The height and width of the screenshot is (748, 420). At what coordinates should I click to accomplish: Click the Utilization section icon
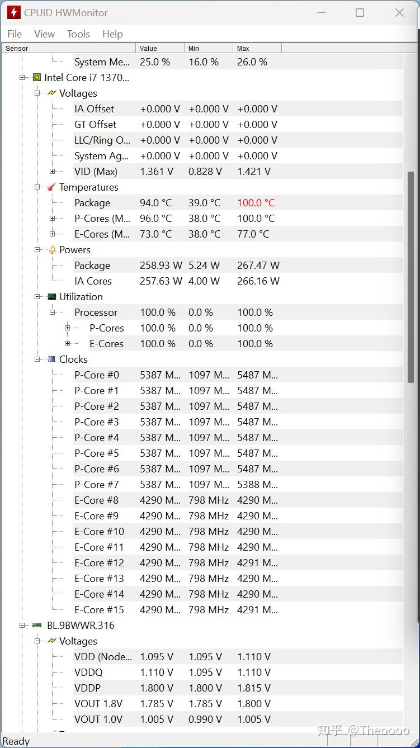51,296
